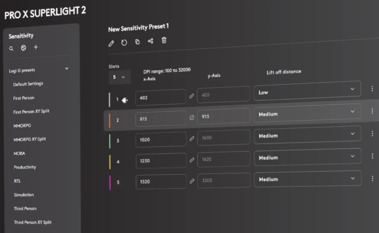379x233 pixels.
Task: Click the y-Axis field showing 1600
Action: tap(224, 138)
